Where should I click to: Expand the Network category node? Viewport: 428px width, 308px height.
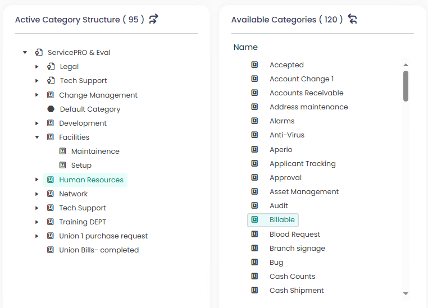click(37, 194)
